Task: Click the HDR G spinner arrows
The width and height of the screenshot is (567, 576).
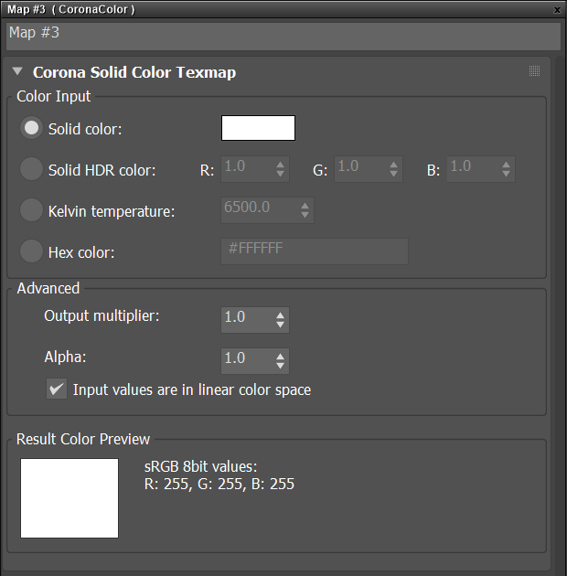Action: tap(393, 169)
